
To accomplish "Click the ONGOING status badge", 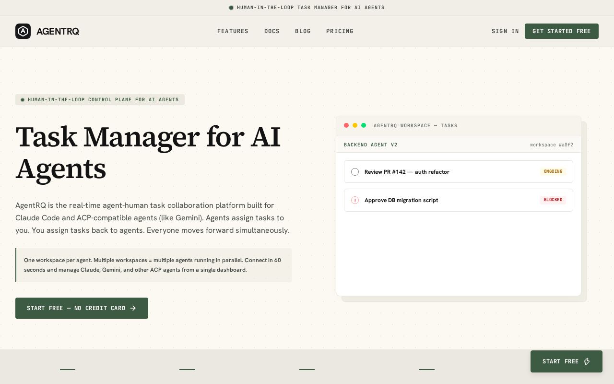I will pyautogui.click(x=553, y=171).
